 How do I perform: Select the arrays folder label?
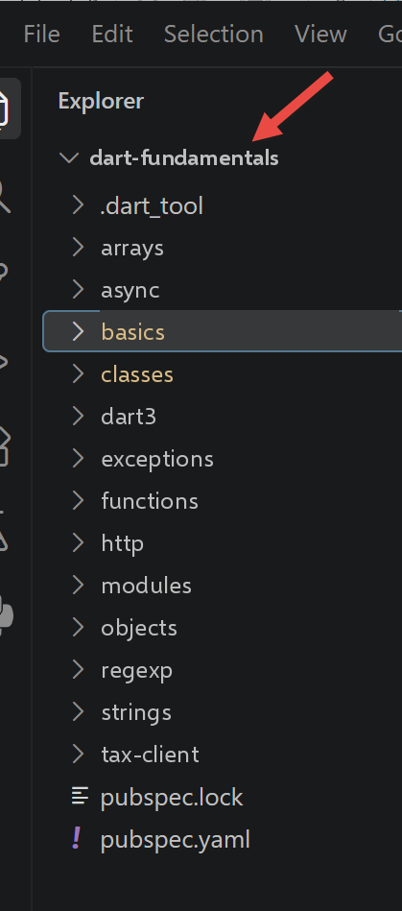tap(132, 249)
